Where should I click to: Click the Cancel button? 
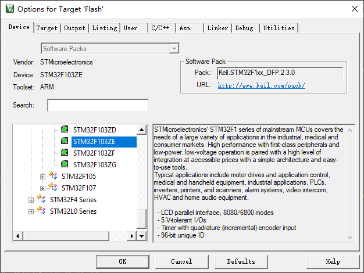pos(181,261)
